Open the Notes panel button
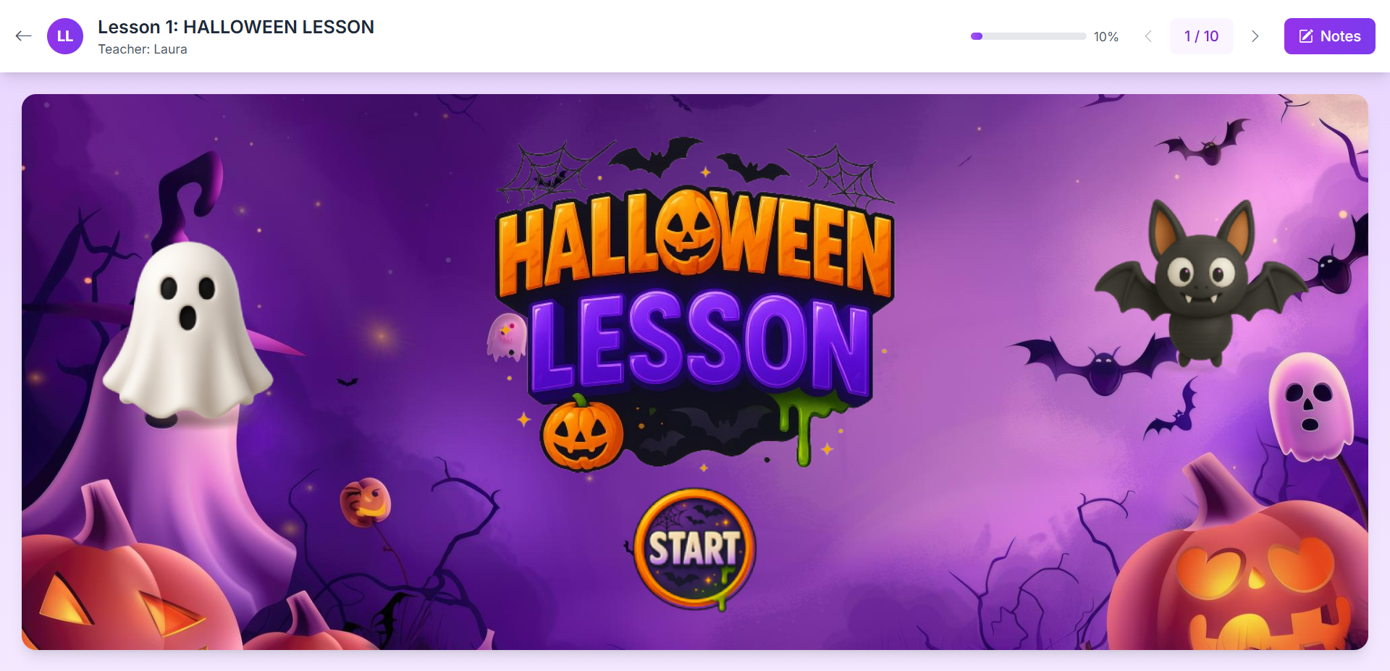Viewport: 1390px width, 671px height. [x=1329, y=36]
